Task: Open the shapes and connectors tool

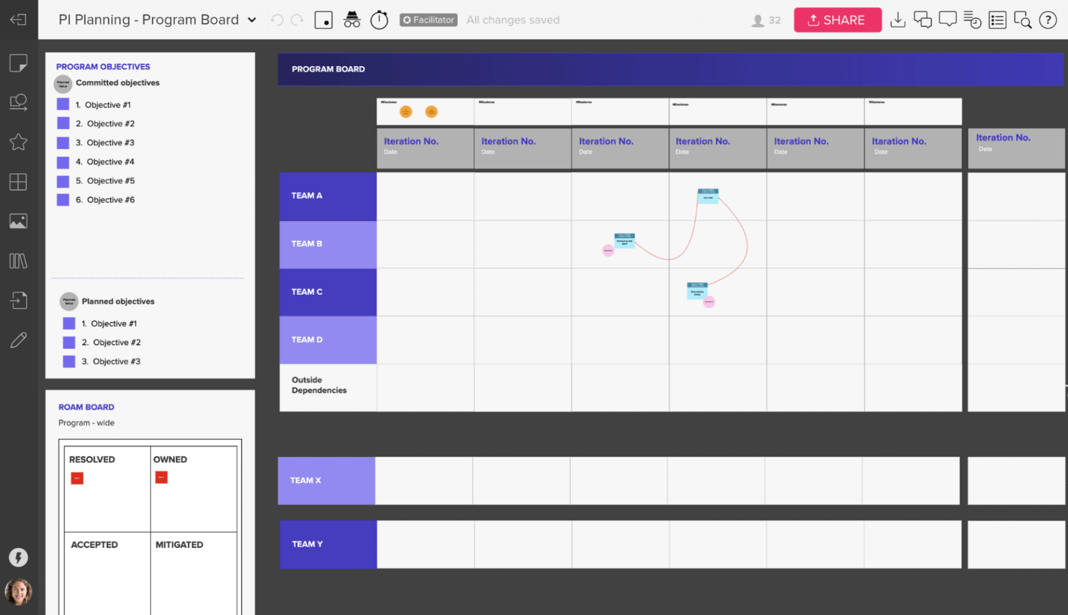Action: pyautogui.click(x=18, y=102)
